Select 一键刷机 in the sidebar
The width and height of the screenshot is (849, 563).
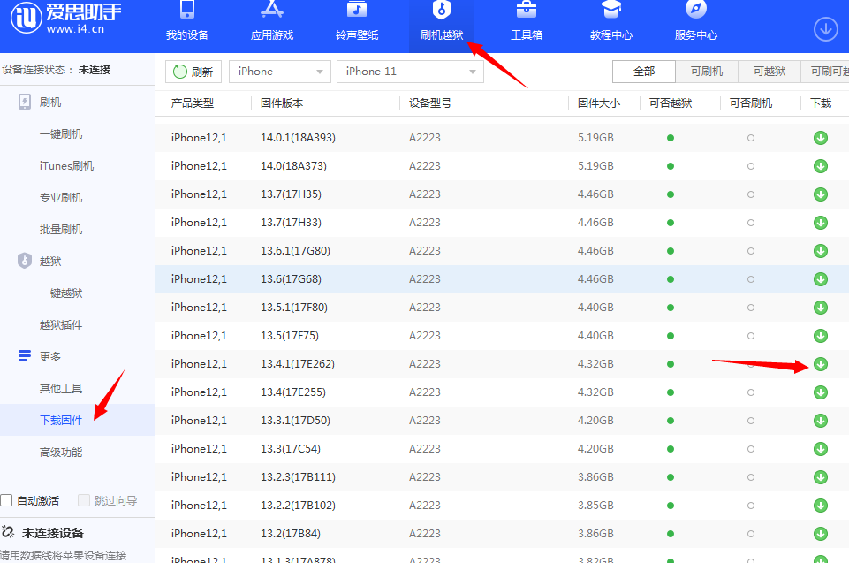pos(61,133)
